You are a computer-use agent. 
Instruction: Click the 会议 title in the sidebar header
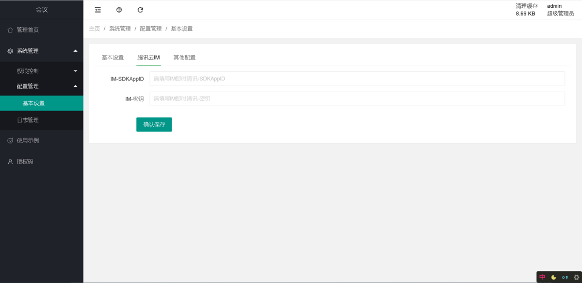tap(42, 10)
